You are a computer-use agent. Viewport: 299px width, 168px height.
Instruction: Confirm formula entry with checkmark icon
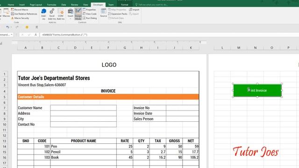click(x=29, y=35)
